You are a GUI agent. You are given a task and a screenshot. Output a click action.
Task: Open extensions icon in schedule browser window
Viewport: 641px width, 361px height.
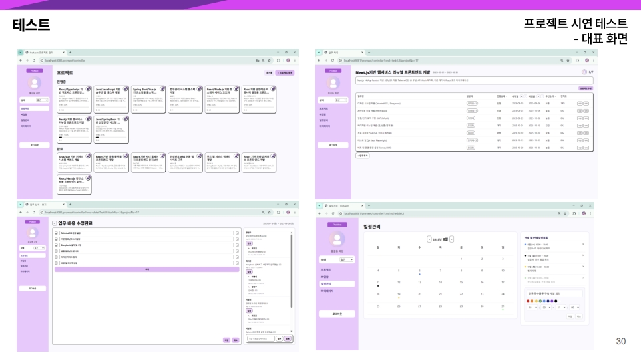click(x=574, y=213)
